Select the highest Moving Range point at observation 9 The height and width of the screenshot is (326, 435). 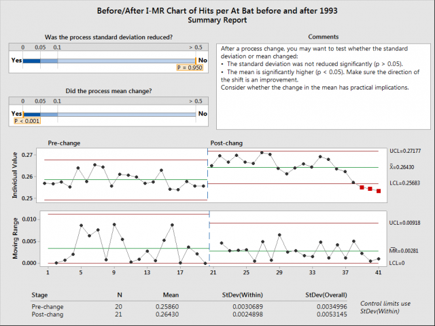point(114,224)
